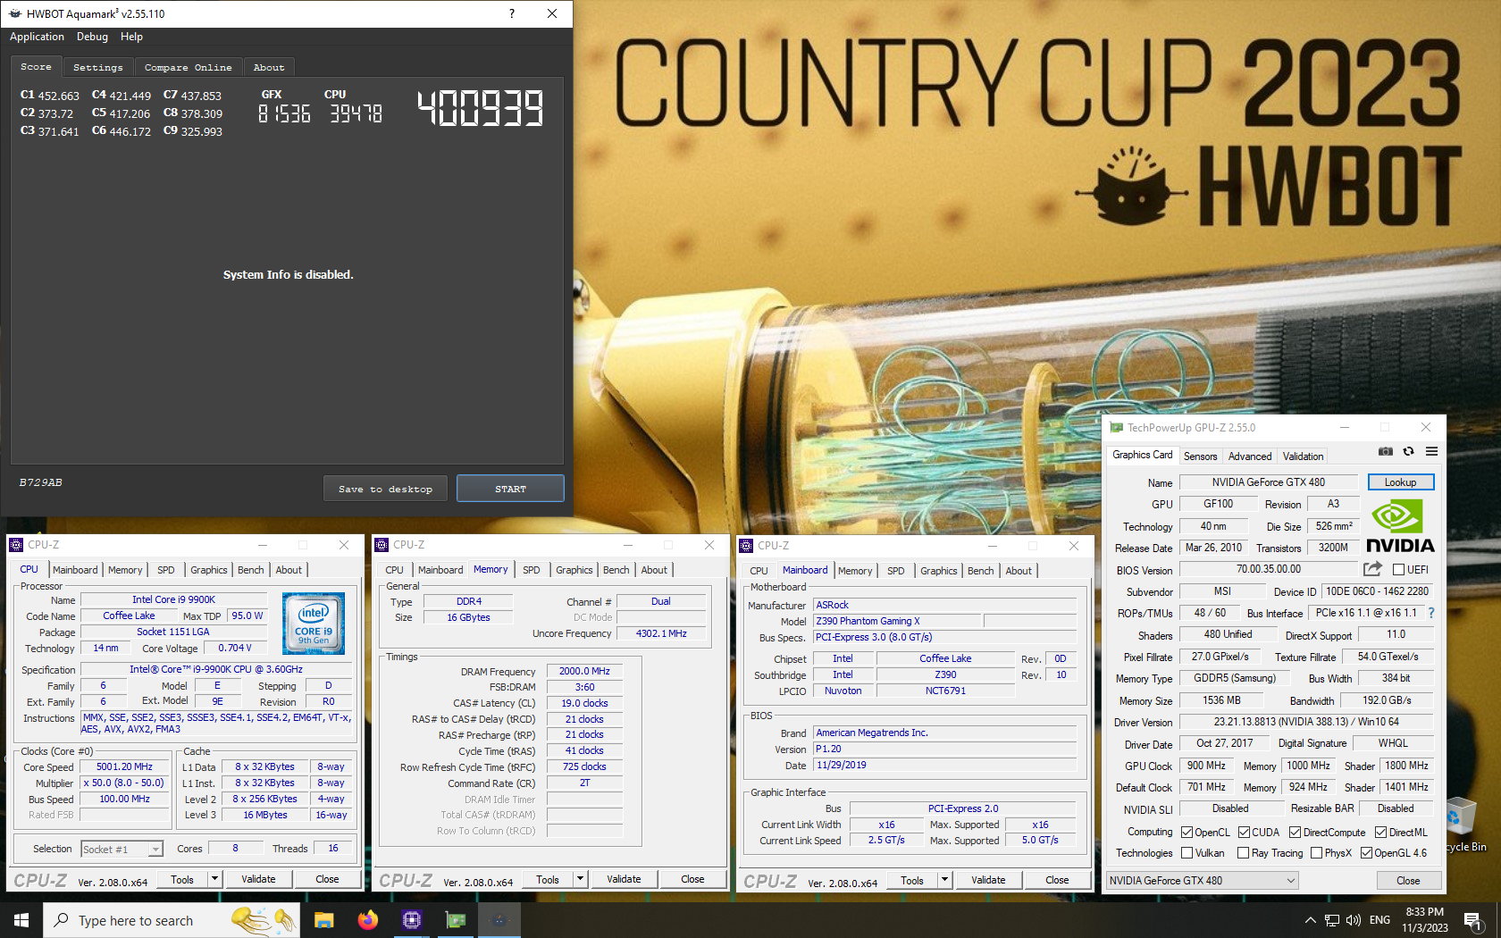Click the HWBOT Aquamark title bar icon
The width and height of the screenshot is (1501, 938).
pos(14,13)
